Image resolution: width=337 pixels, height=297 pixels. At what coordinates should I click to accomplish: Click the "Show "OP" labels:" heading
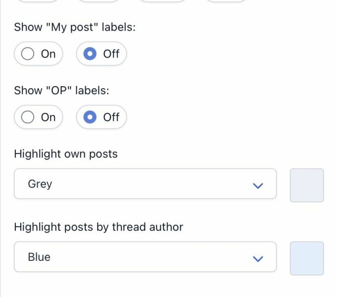click(x=61, y=91)
